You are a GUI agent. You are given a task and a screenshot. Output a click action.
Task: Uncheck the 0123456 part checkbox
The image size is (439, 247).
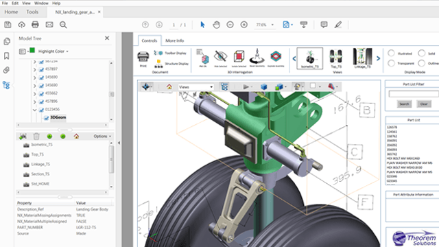tap(41, 110)
